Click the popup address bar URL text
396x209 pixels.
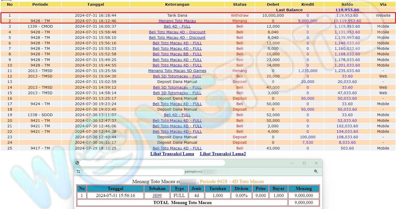(x=193, y=171)
